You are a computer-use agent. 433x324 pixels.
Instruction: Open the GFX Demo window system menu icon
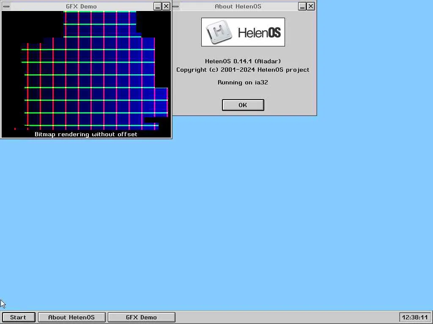(6, 6)
